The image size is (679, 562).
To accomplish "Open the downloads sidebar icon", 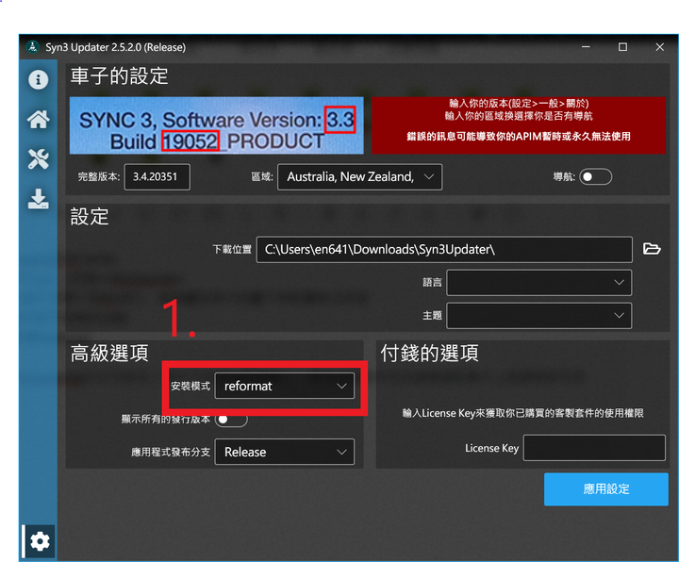I will tap(38, 199).
